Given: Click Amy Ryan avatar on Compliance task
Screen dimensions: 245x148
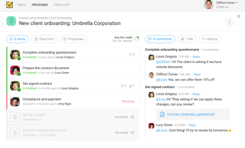Looking at the screenshot, I should [15, 102].
